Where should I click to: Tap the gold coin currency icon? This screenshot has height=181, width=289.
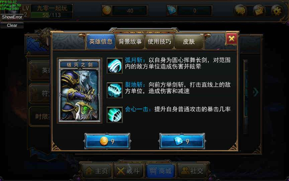click(107, 10)
